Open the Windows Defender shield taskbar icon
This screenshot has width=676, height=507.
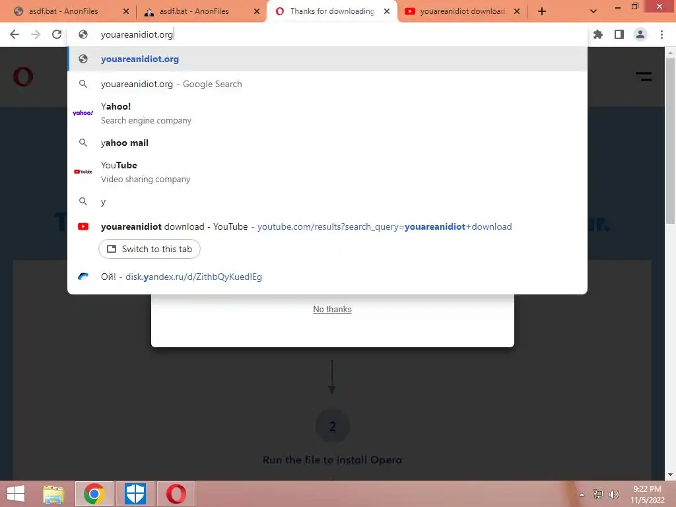(x=135, y=494)
